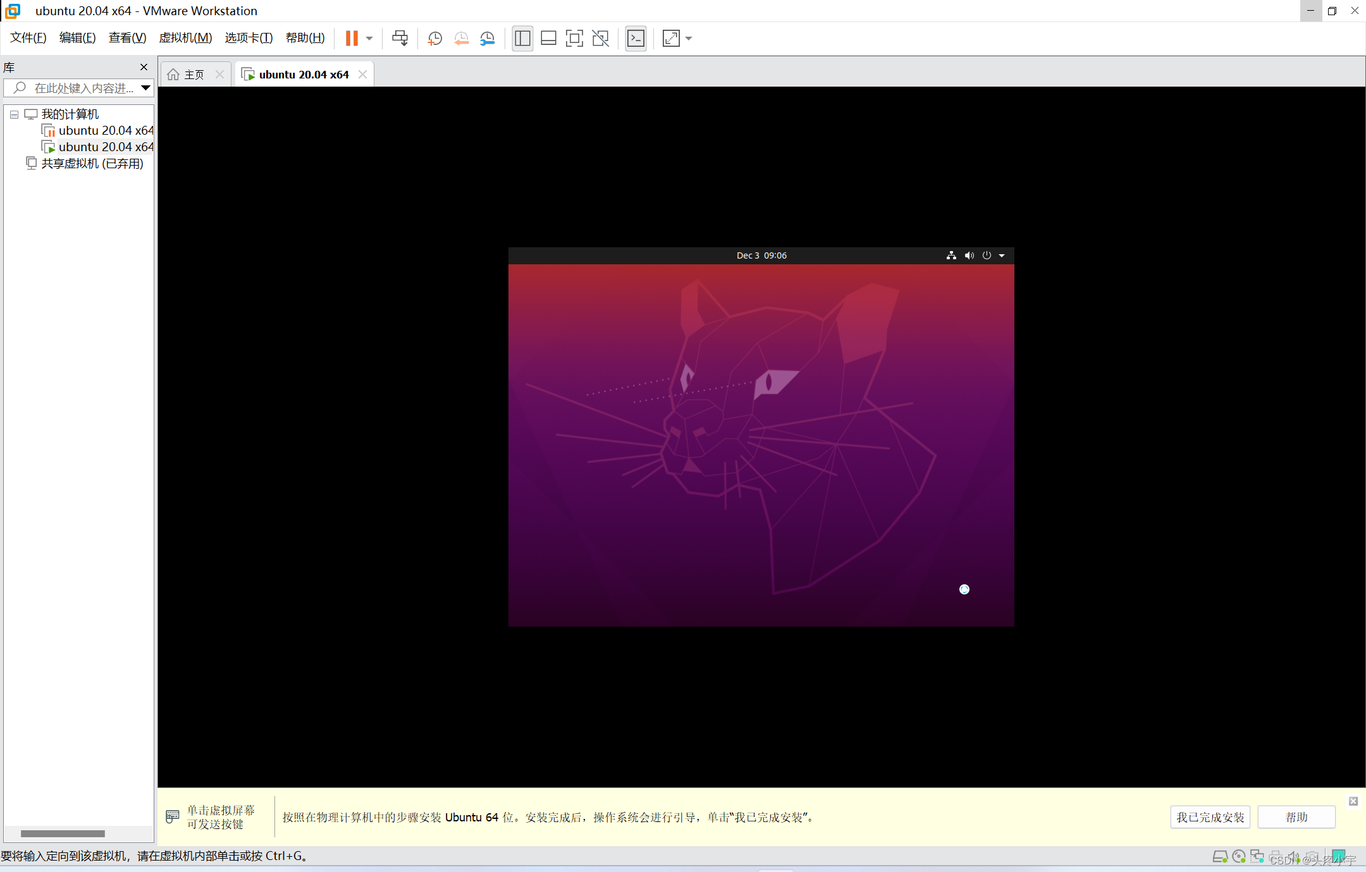Select the paused ubuntu 20.04 x64 VM

click(x=98, y=131)
